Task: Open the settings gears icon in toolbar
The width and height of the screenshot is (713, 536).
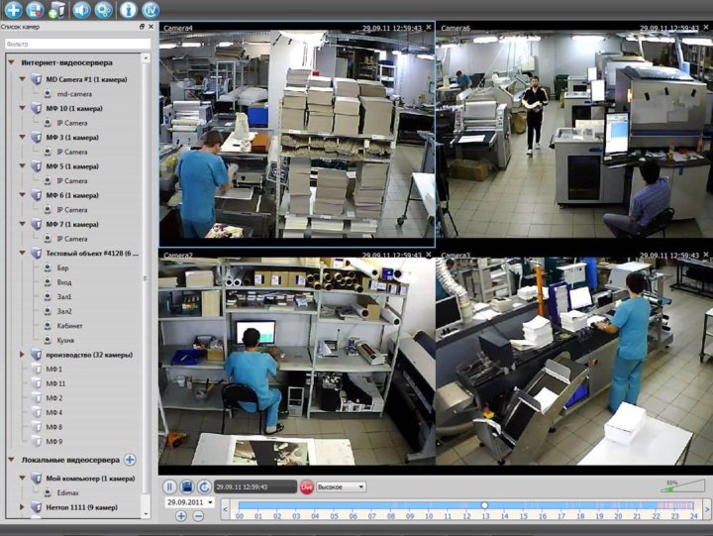Action: click(104, 10)
